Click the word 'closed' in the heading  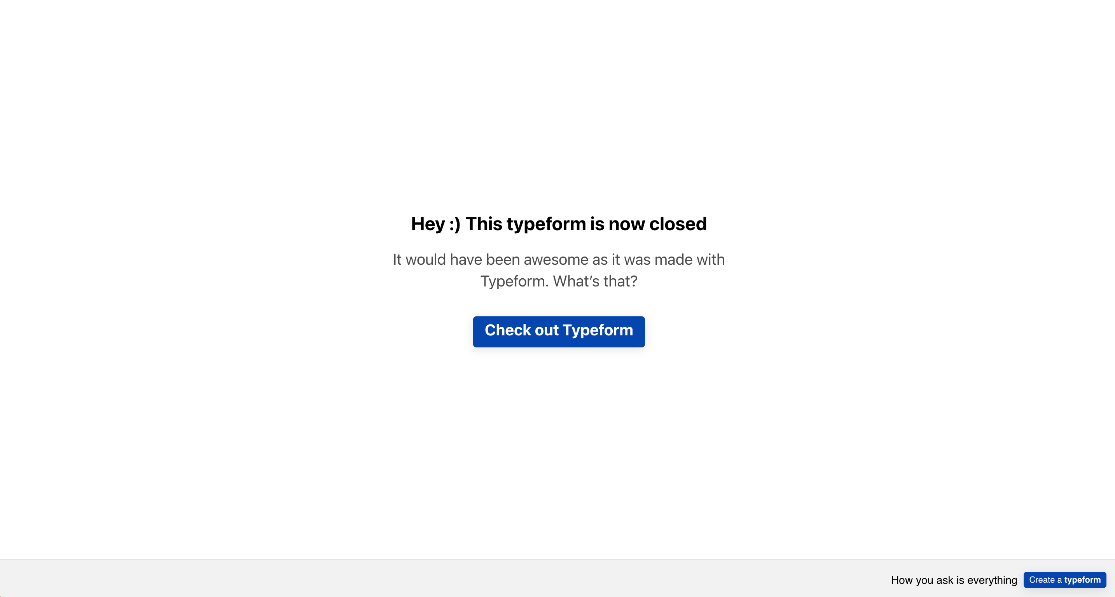click(x=678, y=224)
